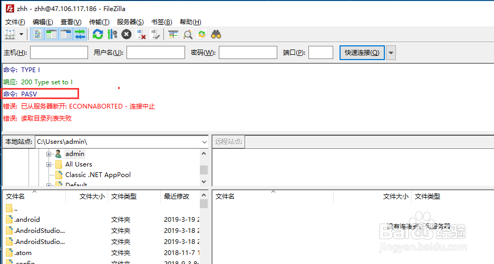Click the 快速连接 button
The image size is (494, 264).
tap(362, 53)
